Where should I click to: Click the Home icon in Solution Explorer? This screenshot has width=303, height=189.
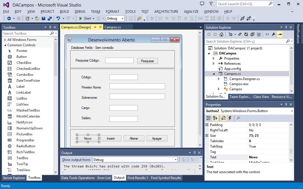(x=221, y=34)
